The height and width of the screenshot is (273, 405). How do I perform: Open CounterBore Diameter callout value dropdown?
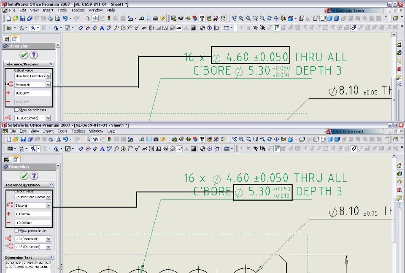48,197
